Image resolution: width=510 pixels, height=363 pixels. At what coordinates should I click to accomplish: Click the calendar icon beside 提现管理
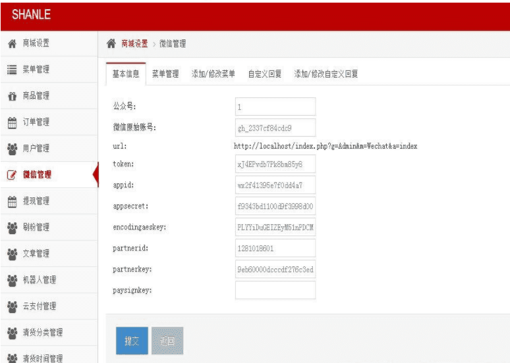click(12, 202)
